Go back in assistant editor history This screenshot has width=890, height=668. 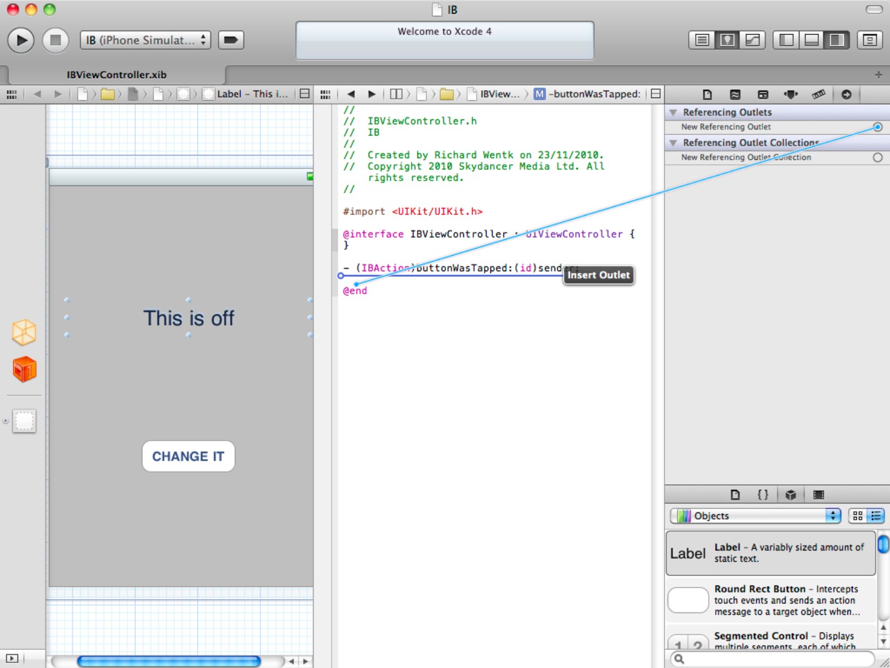(351, 94)
